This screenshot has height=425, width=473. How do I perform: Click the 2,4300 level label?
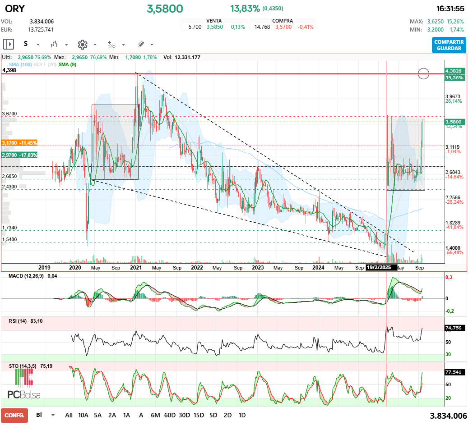(x=9, y=187)
